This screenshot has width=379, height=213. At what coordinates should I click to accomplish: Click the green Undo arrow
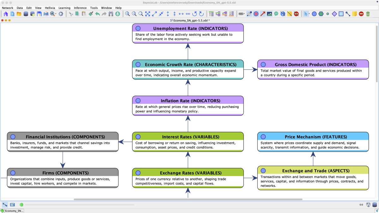(x=98, y=14)
